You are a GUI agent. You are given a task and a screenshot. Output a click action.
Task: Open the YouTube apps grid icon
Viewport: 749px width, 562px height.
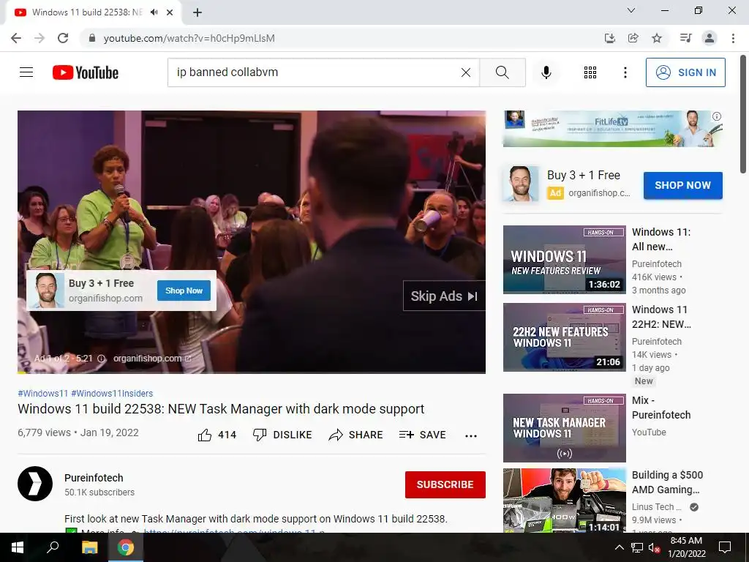pos(590,72)
